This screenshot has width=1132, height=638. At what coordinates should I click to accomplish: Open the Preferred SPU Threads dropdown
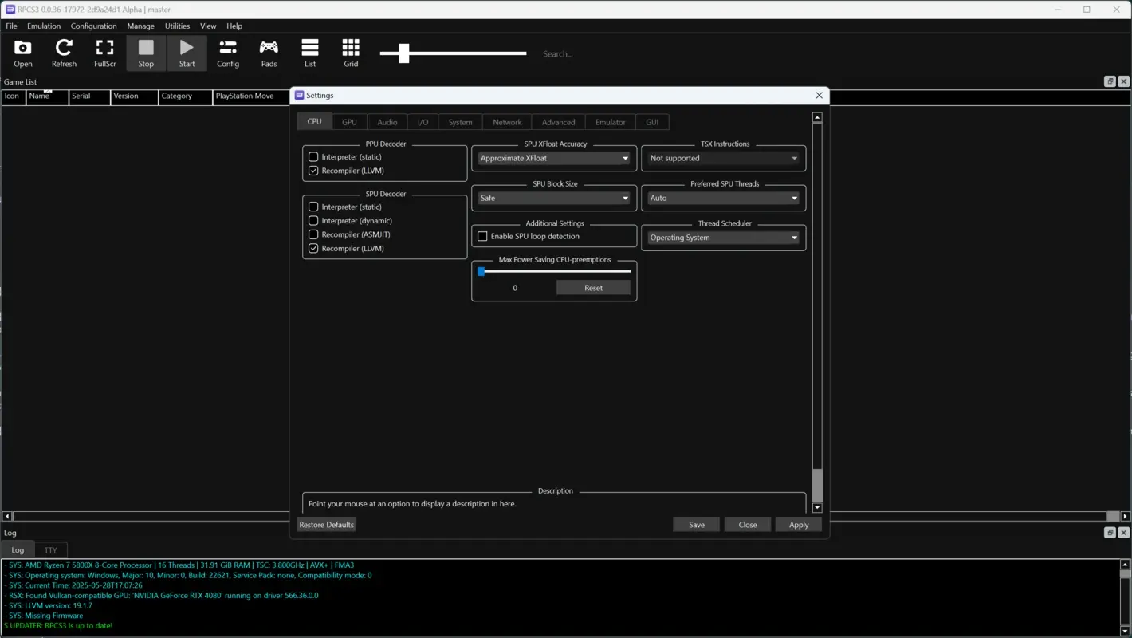(x=722, y=198)
